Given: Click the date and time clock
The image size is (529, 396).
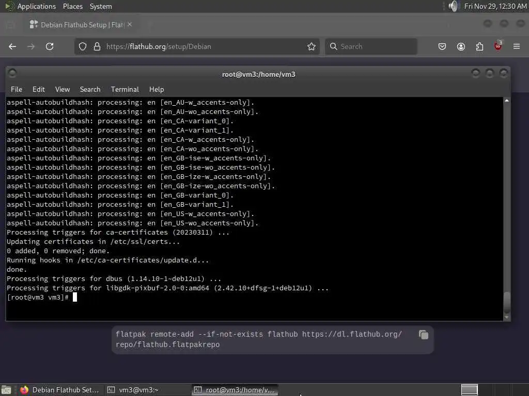Looking at the screenshot, I should (x=495, y=6).
